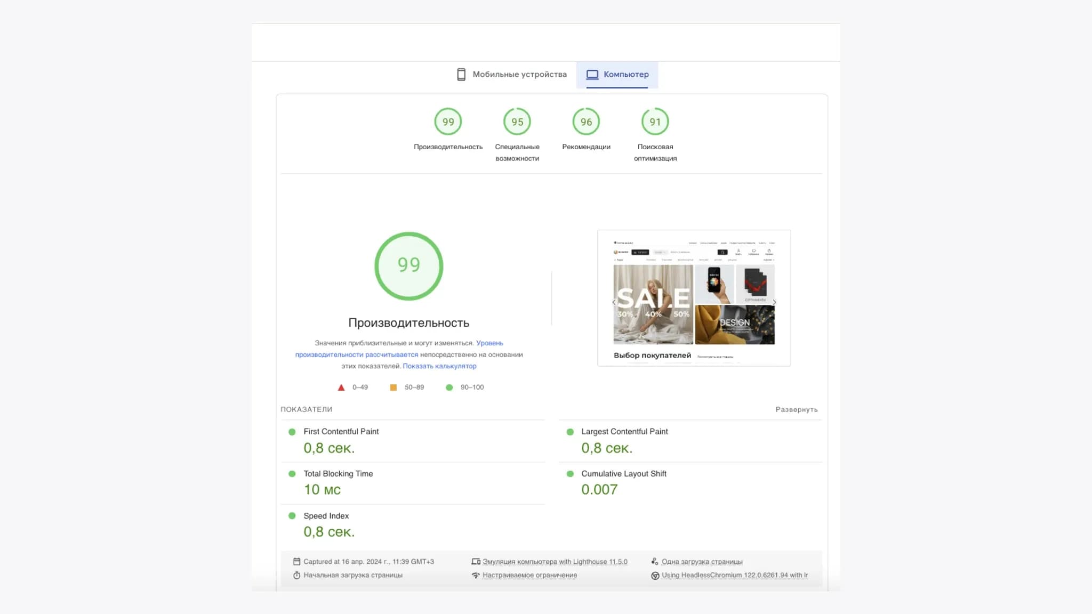Expand the Cumulative Layout Shift metric
Screen dimensions: 1092x614
[623, 474]
